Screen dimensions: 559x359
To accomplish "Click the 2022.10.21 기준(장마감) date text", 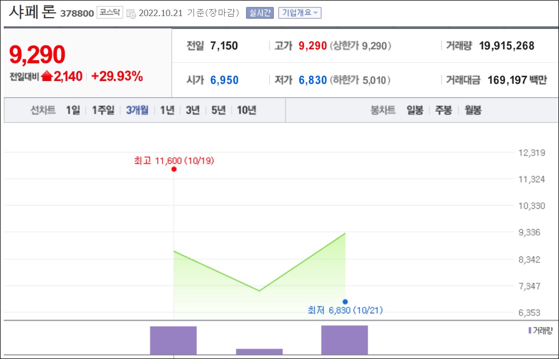I will 189,13.
